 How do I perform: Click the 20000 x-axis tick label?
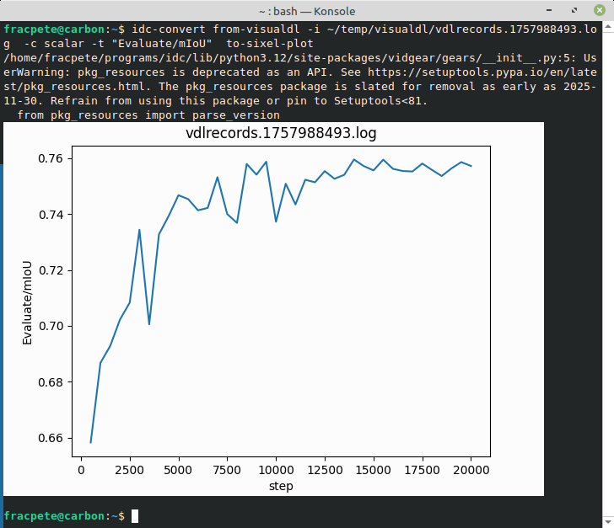pos(471,470)
